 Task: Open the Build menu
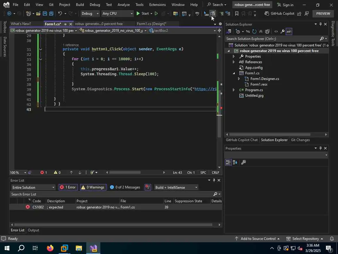pyautogui.click(x=80, y=4)
